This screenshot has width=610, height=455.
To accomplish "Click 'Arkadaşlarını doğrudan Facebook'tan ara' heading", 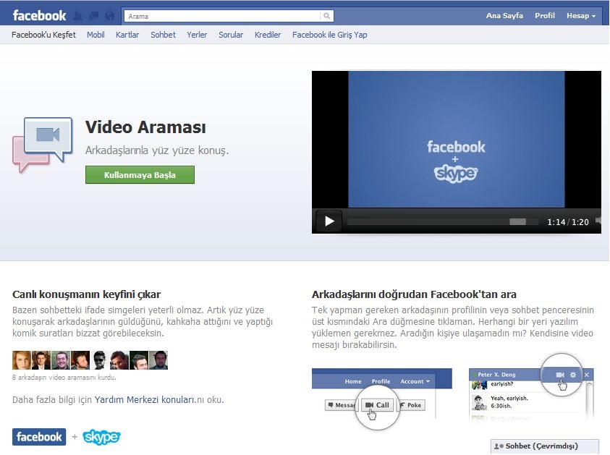I will tap(414, 294).
